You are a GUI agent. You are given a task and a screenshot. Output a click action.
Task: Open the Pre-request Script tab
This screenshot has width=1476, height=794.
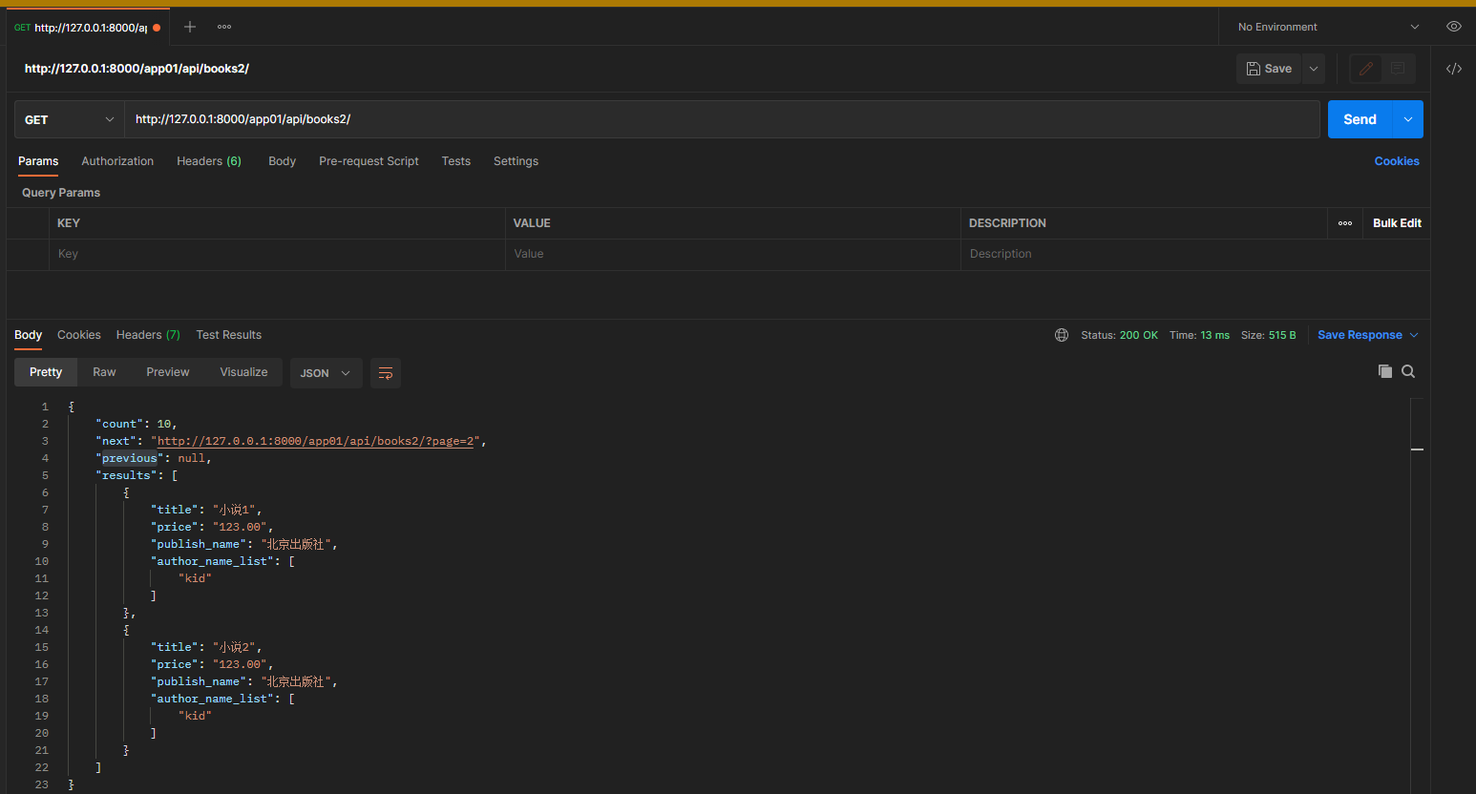pyautogui.click(x=369, y=161)
